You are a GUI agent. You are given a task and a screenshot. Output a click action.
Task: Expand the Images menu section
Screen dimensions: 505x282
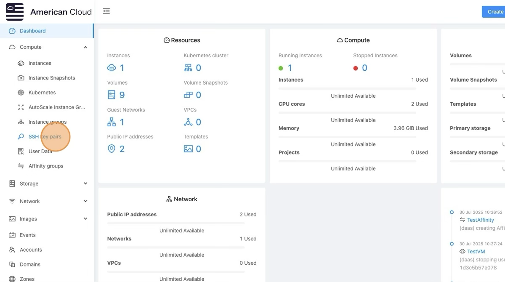pyautogui.click(x=85, y=219)
